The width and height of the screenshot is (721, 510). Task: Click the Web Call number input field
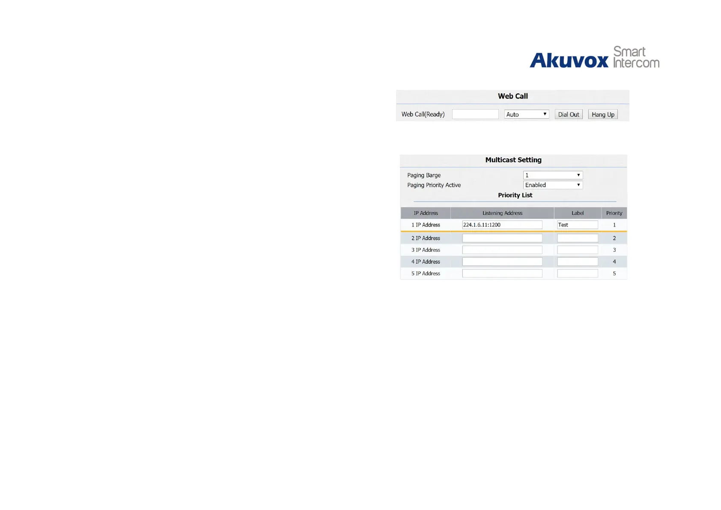[x=475, y=114]
